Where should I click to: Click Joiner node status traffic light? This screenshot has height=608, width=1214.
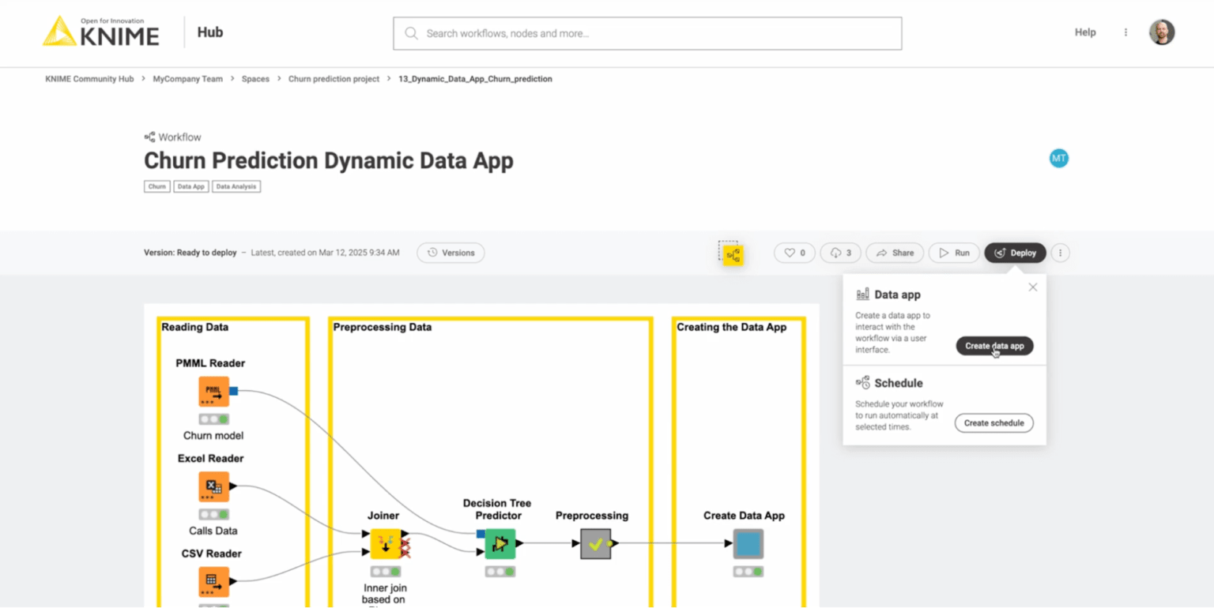(x=386, y=572)
